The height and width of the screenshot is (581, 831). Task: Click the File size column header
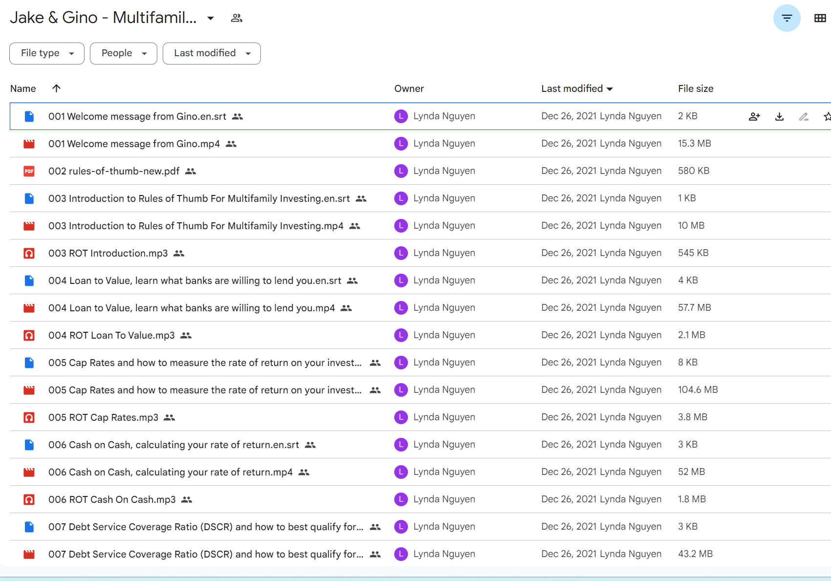696,88
